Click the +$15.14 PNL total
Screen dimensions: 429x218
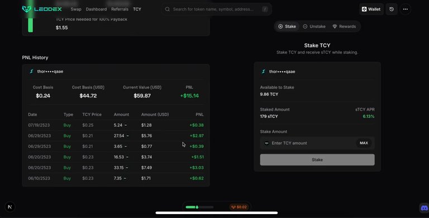[189, 95]
